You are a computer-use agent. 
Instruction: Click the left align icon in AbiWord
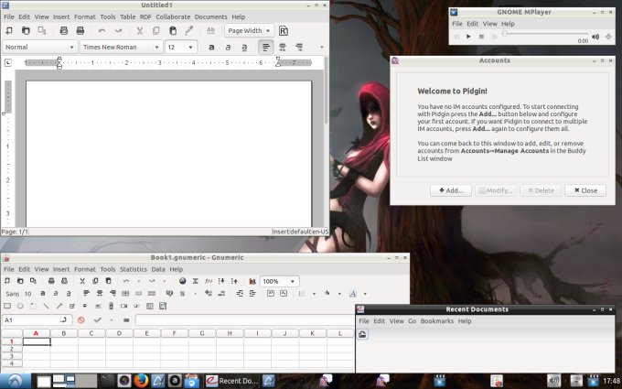(x=266, y=47)
